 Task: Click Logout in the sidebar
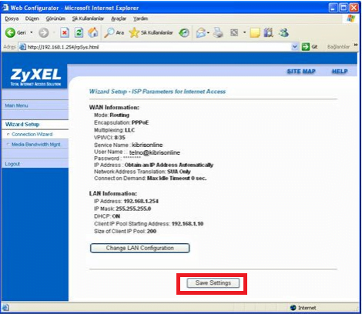12,164
